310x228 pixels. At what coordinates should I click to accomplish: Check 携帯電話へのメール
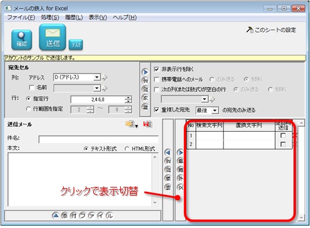(x=156, y=80)
